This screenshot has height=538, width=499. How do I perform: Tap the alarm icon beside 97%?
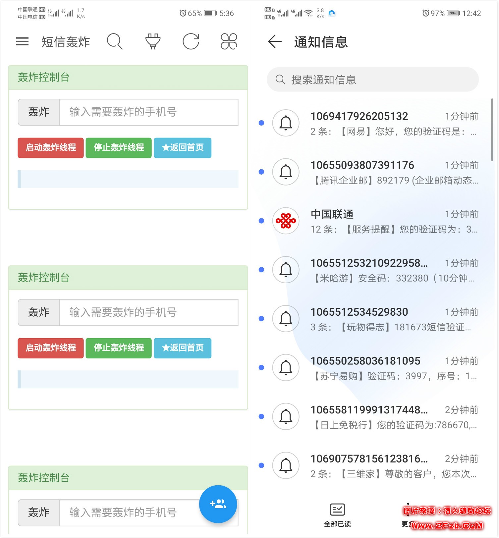point(425,13)
